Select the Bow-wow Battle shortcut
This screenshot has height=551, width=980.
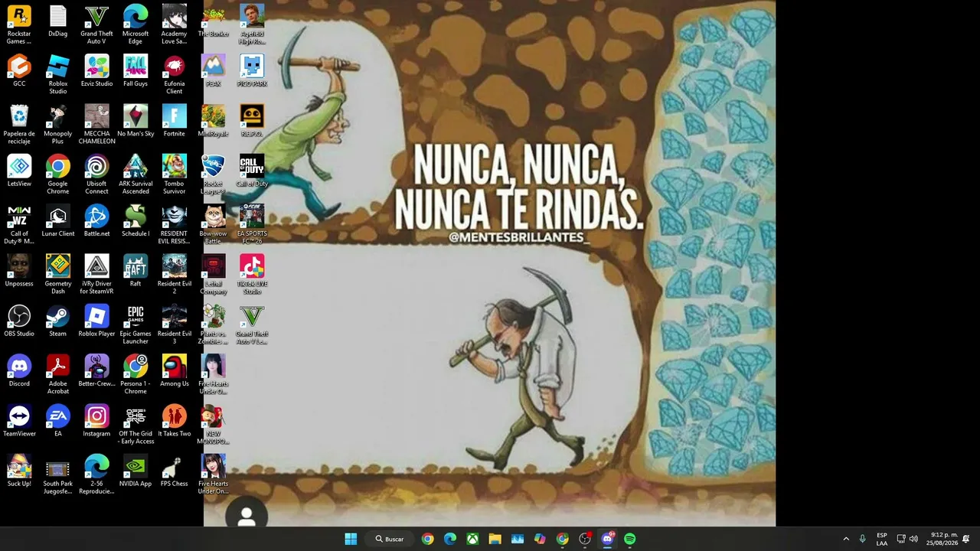[214, 225]
